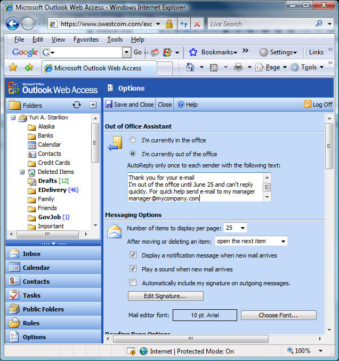Click the Close options button
339x361 pixels.
[165, 105]
